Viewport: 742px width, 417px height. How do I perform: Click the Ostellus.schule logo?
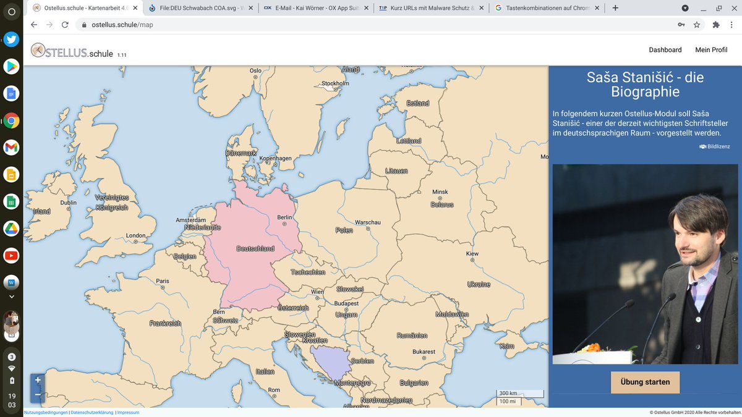(72, 50)
